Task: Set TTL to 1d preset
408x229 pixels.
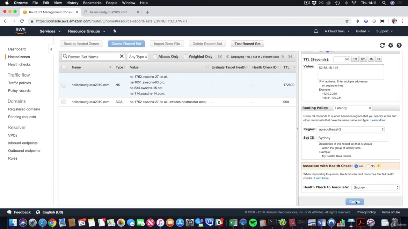Action: 378,59
